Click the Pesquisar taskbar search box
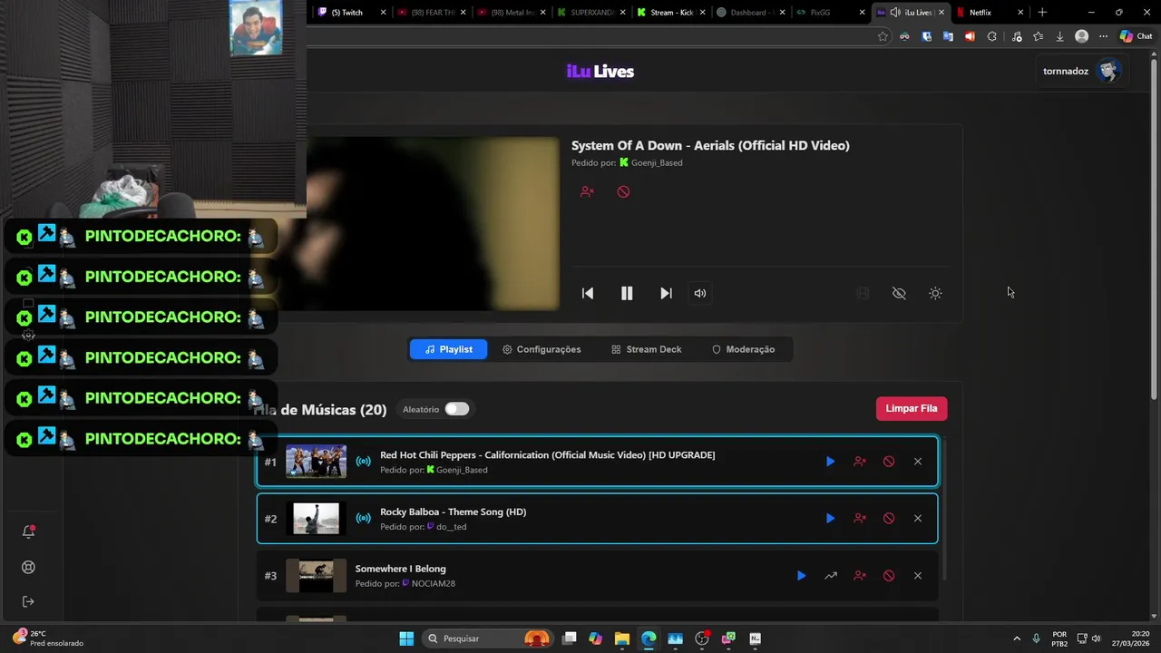The image size is (1161, 653). (488, 638)
